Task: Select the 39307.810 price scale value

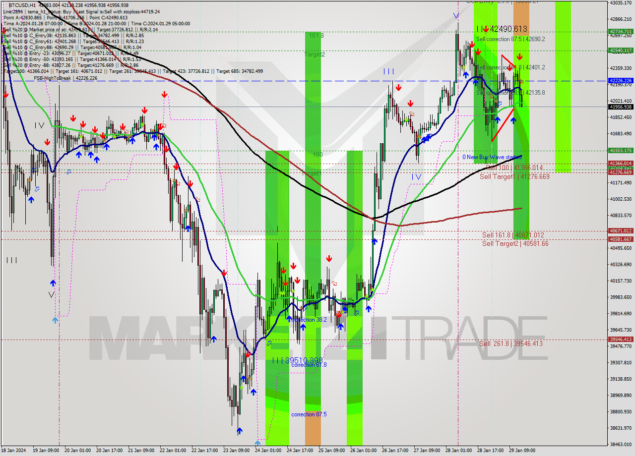Action: click(621, 362)
